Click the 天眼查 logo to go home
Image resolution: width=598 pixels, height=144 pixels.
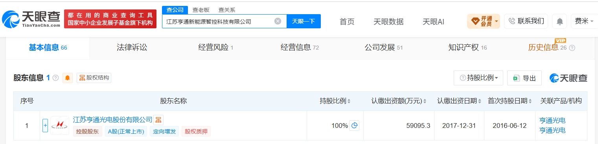tap(31, 18)
